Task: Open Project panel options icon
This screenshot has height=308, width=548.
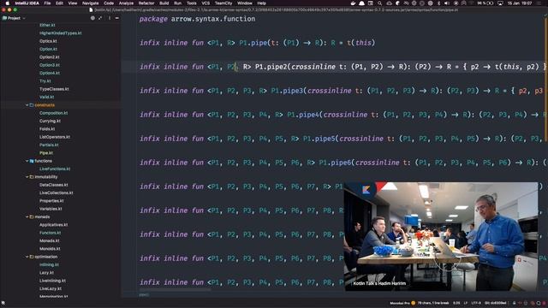Action: 110,18
